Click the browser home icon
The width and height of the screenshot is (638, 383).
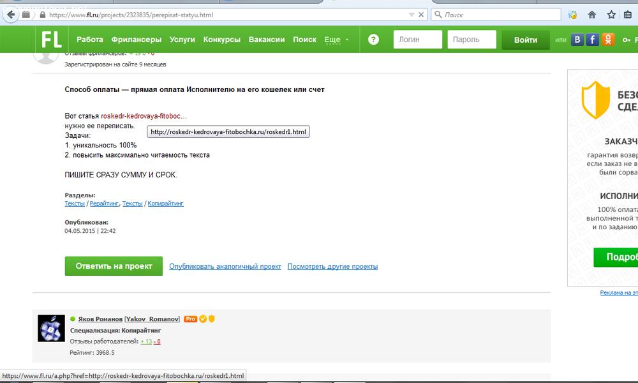592,15
